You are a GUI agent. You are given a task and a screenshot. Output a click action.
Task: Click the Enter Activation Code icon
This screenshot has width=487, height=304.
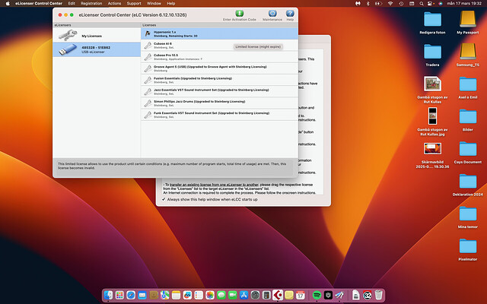pyautogui.click(x=239, y=14)
